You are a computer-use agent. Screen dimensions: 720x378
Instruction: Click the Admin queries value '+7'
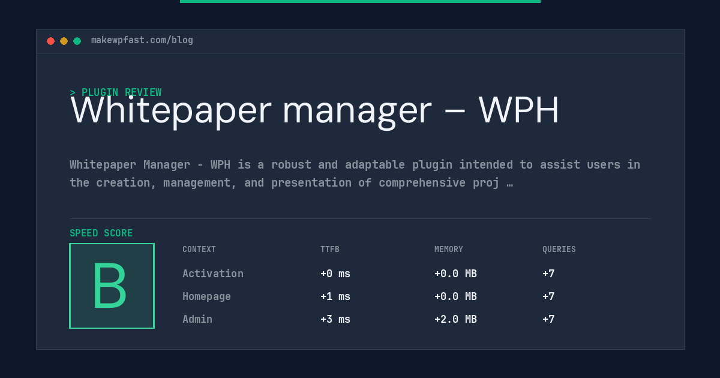548,319
